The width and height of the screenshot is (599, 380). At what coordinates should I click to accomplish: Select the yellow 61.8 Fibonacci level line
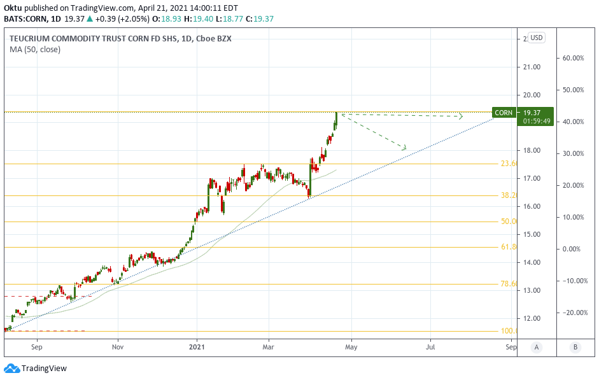[255, 247]
